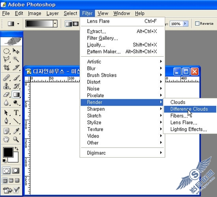Open the black foreground color swatch
The image size is (217, 197).
tap(8, 152)
